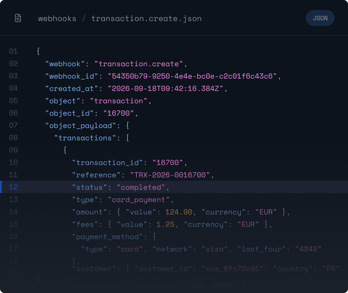The width and height of the screenshot is (348, 293).
Task: Open the webhooks breadcrumb folder
Action: tap(57, 19)
